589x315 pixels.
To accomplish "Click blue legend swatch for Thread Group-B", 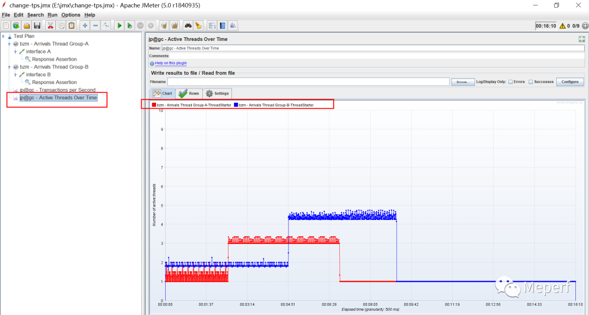I will coord(236,105).
